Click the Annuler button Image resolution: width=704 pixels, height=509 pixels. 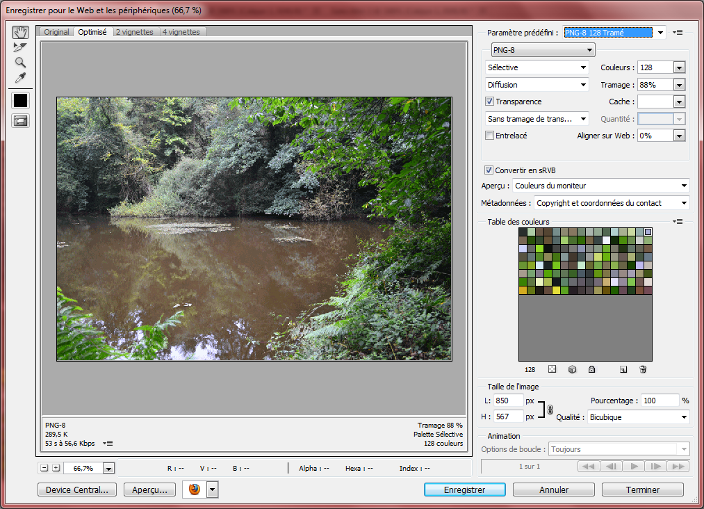point(553,490)
